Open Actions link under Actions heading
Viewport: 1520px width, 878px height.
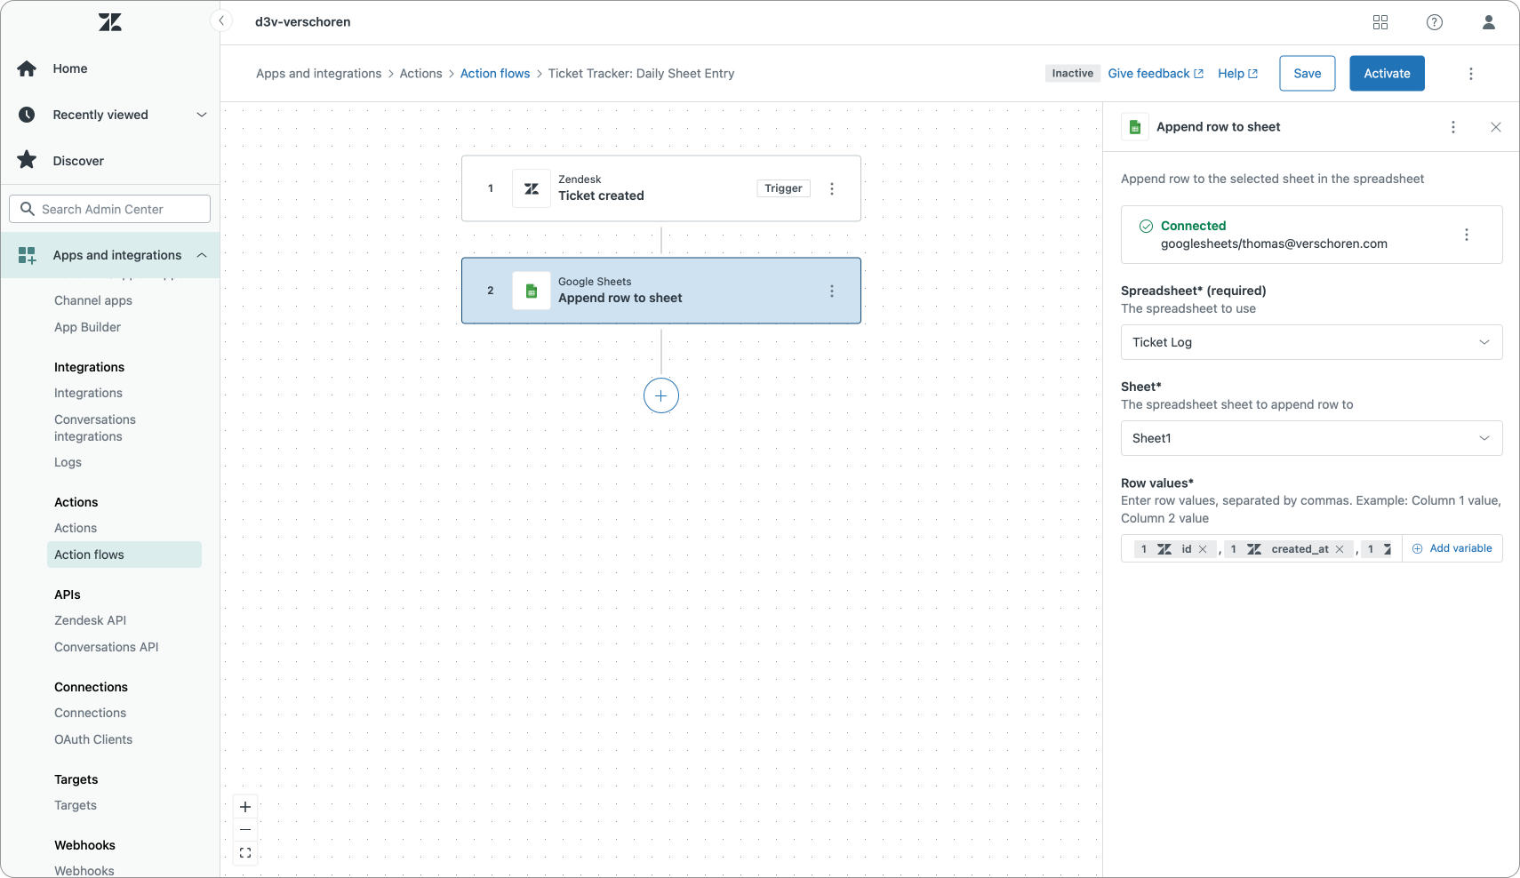click(x=76, y=528)
